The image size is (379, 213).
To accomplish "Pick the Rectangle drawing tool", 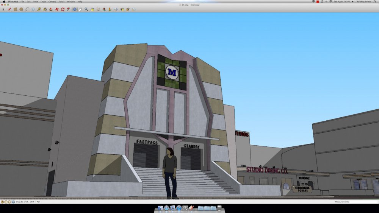I will coord(16,9).
